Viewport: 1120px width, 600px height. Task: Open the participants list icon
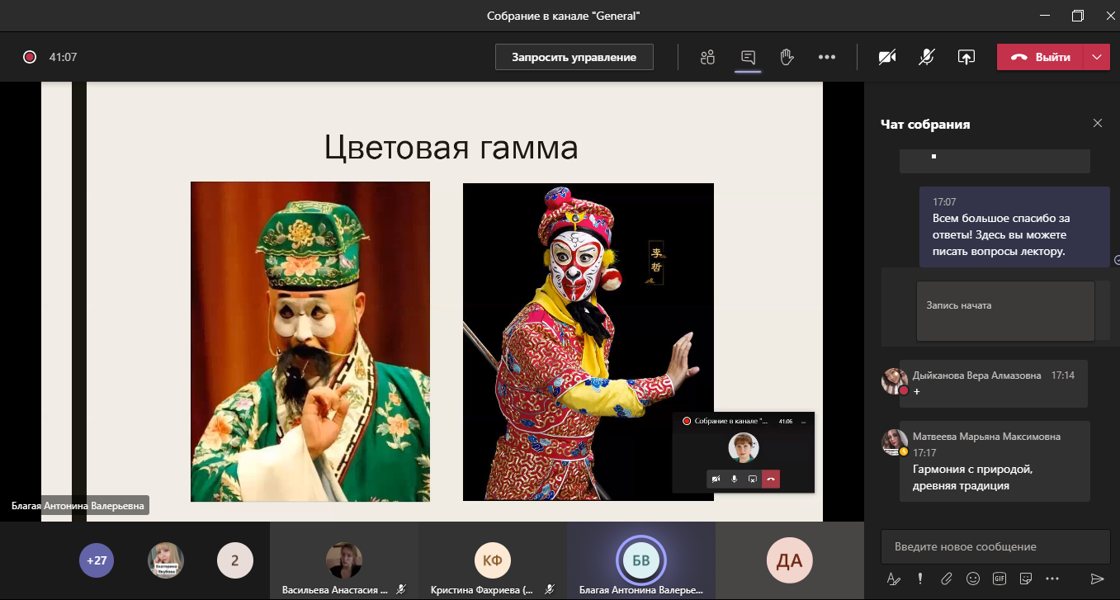[706, 57]
